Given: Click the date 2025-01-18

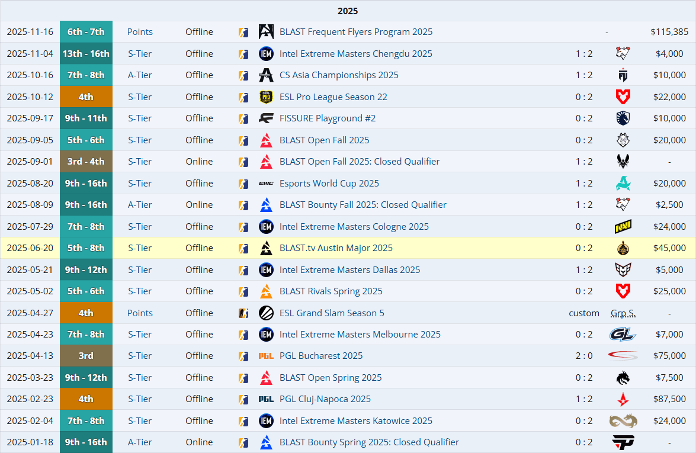Looking at the screenshot, I should [30, 442].
